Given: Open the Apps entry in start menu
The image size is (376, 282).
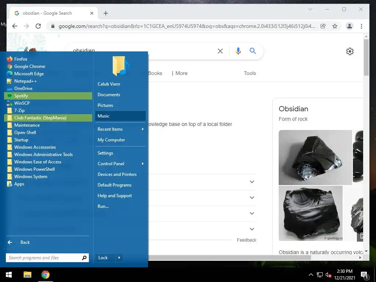Looking at the screenshot, I should coord(48,184).
